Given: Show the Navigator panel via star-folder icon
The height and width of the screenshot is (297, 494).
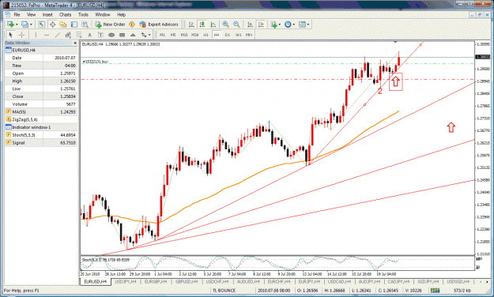Looking at the screenshot, I should pos(63,24).
